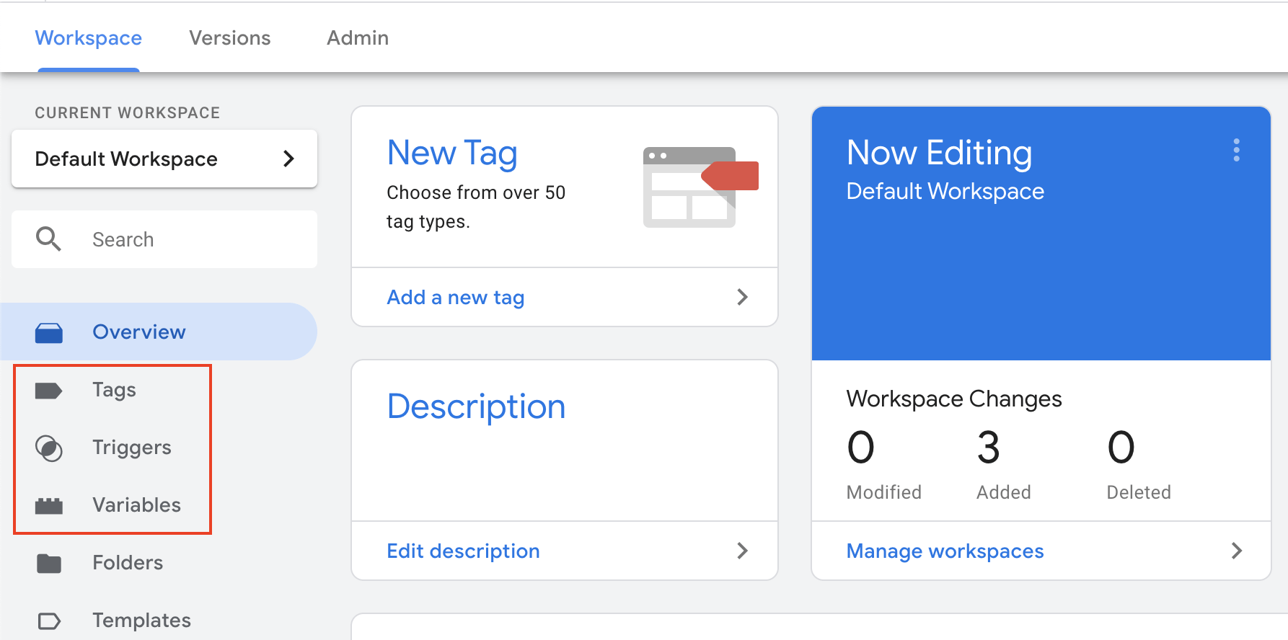Expand the Default Workspace selector chevron
The width and height of the screenshot is (1288, 640).
(x=289, y=159)
